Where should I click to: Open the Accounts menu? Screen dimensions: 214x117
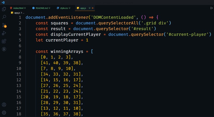[4, 105]
